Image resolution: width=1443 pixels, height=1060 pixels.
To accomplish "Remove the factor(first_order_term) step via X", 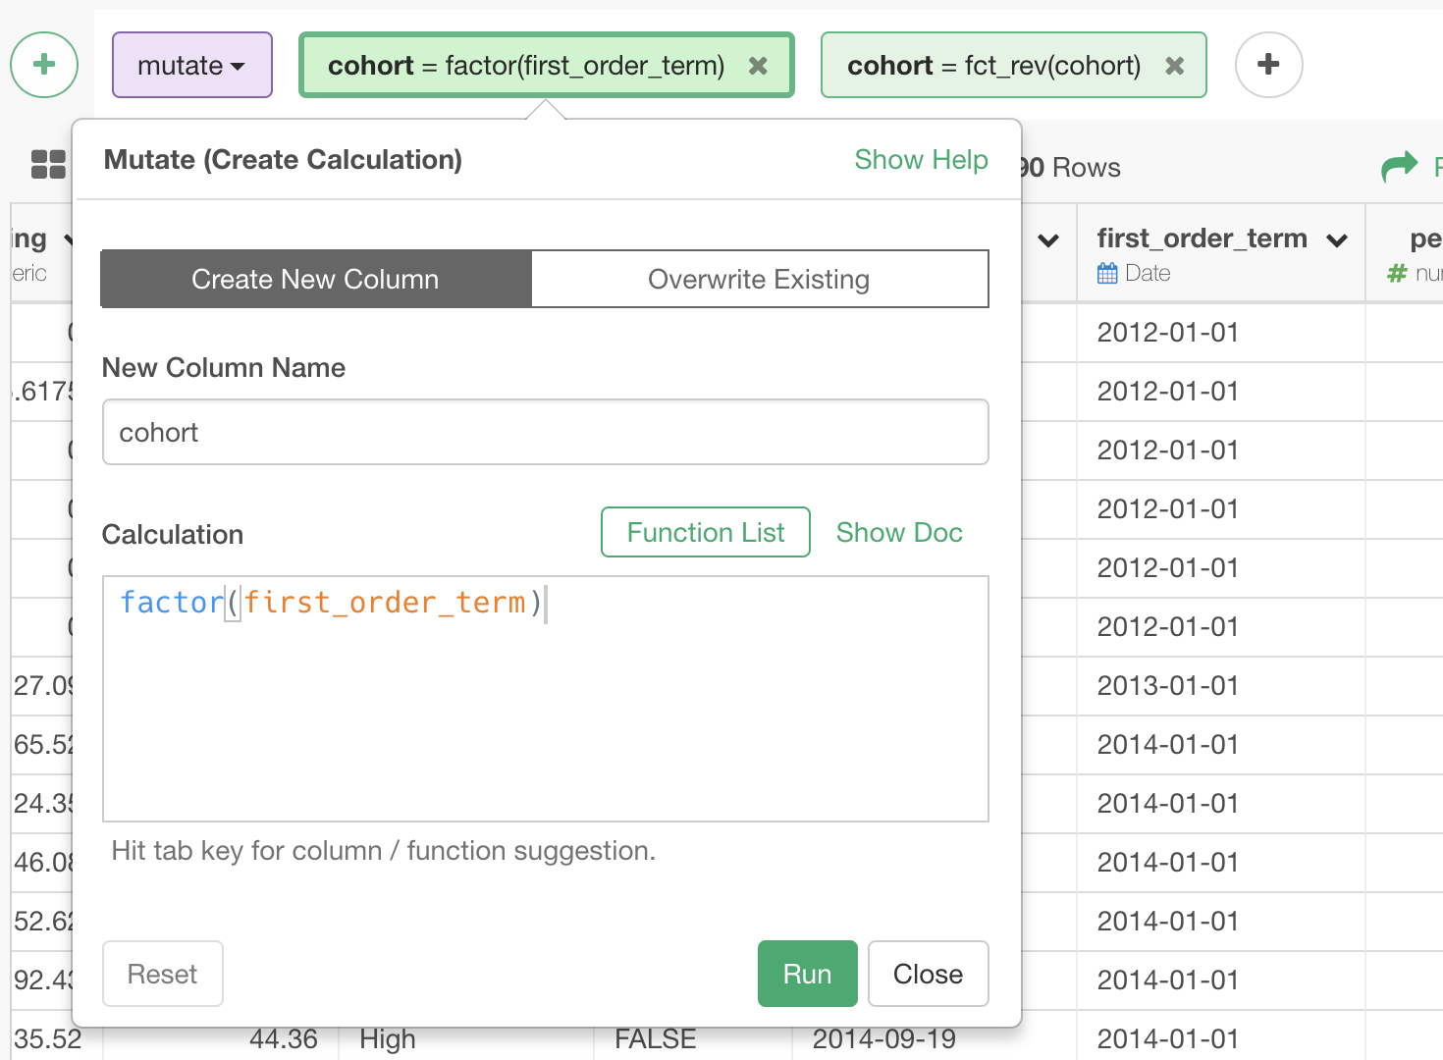I will (758, 66).
